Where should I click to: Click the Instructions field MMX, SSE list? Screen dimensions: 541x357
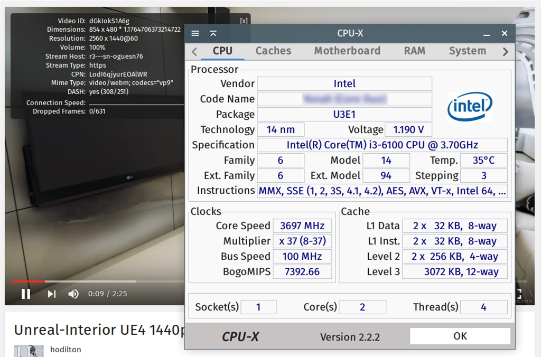click(383, 191)
